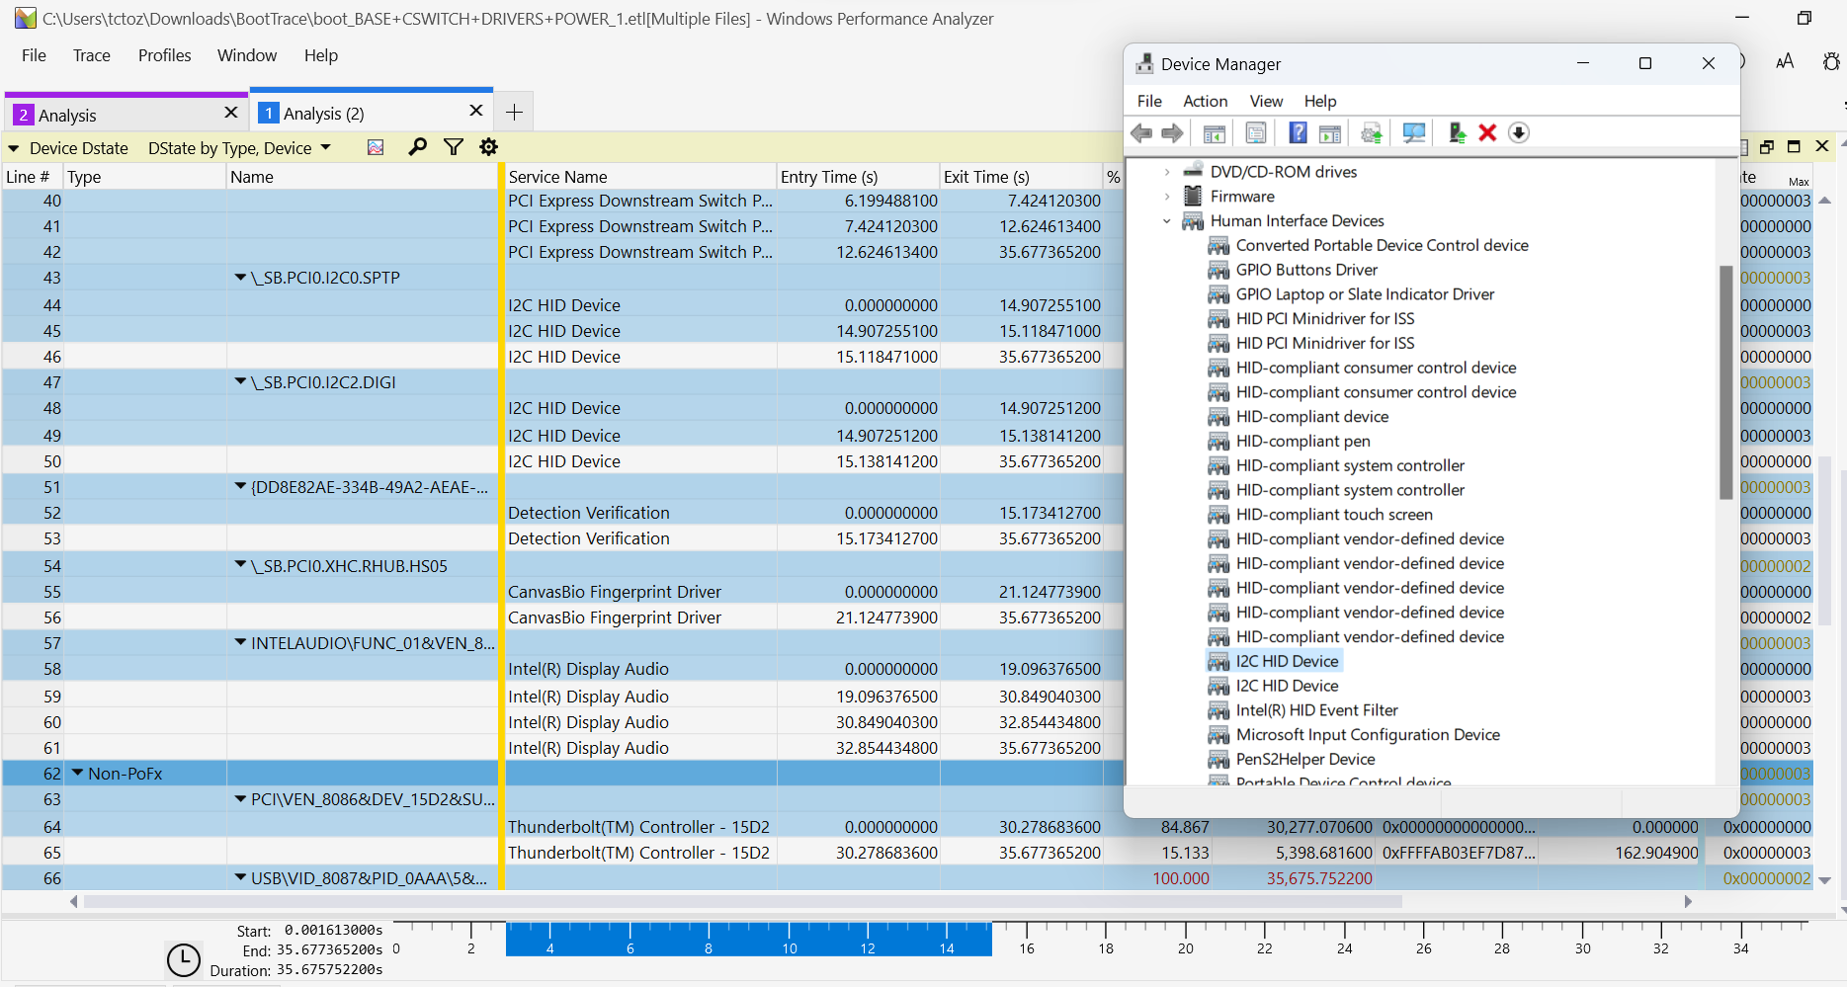
Task: Click the restore panel icon in WPA graph header
Action: 1767,146
